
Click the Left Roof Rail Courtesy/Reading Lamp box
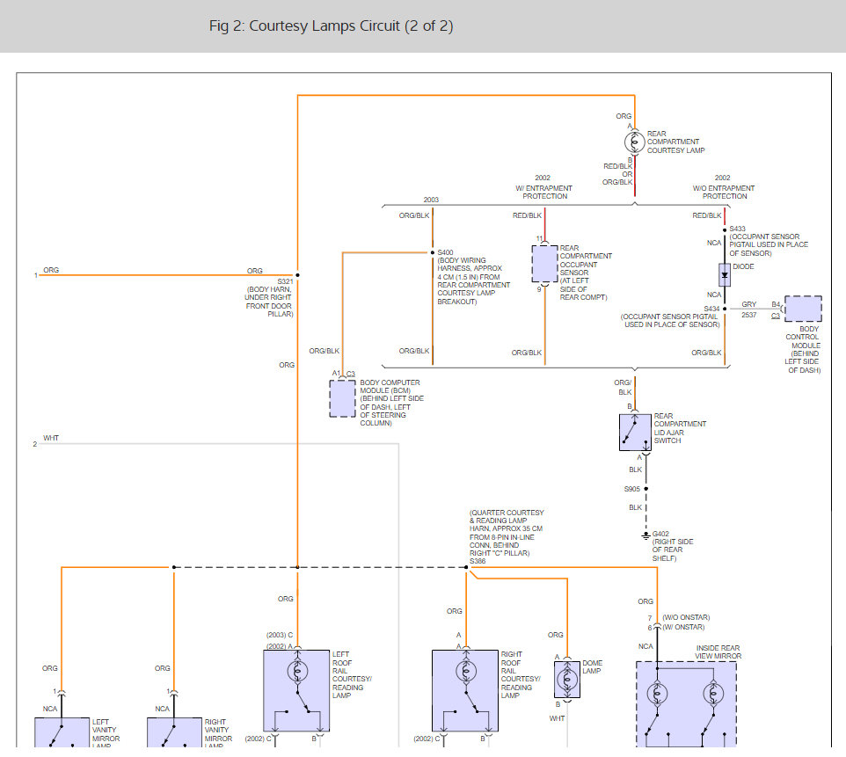click(296, 691)
